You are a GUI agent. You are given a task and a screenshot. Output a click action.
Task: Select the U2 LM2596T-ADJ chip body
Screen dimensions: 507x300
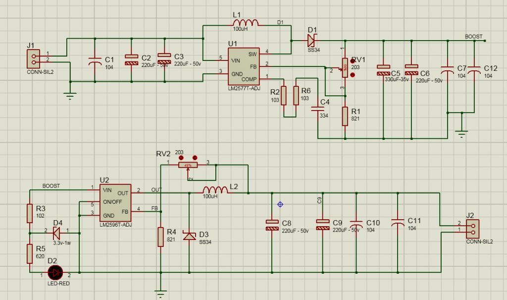point(115,203)
